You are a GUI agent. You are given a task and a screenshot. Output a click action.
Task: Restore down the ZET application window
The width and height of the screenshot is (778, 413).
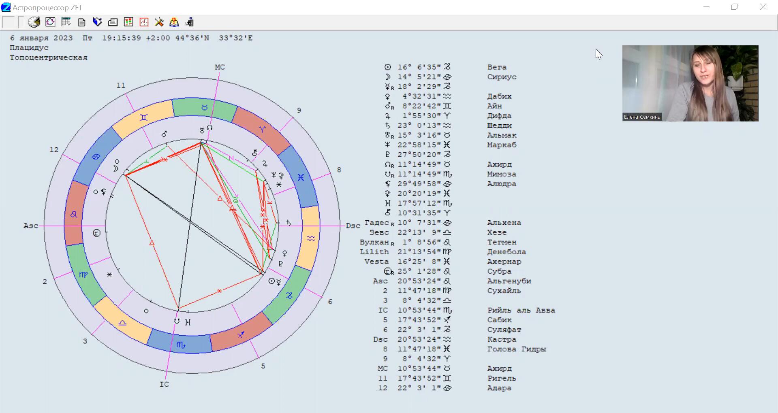[734, 7]
